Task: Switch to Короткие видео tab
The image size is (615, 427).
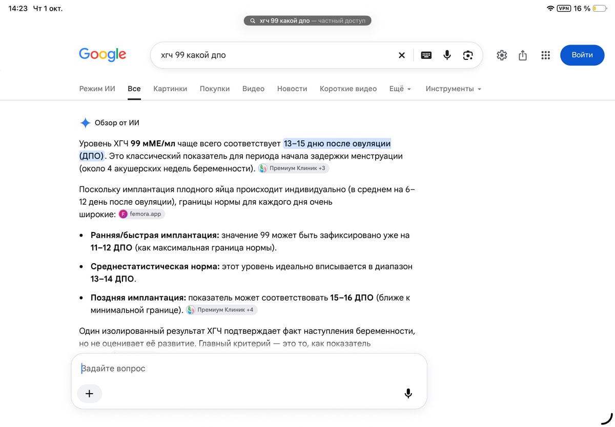Action: point(348,89)
